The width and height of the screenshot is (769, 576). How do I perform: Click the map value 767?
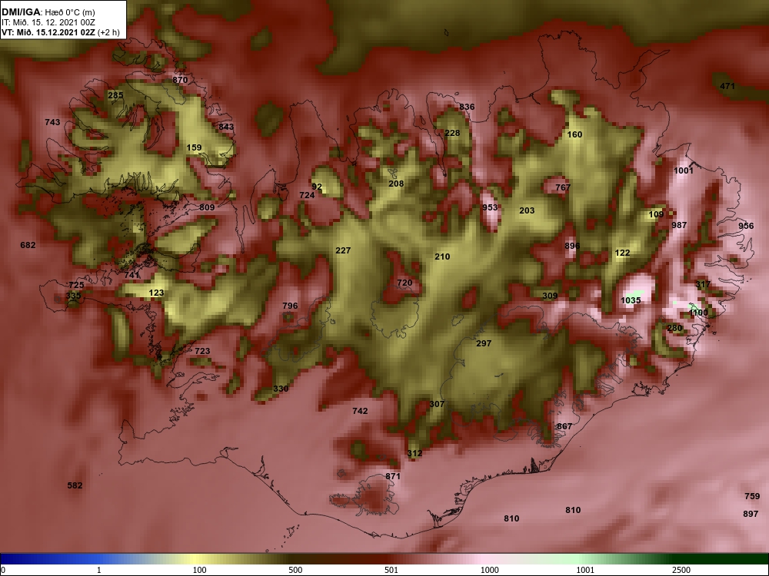pos(563,187)
